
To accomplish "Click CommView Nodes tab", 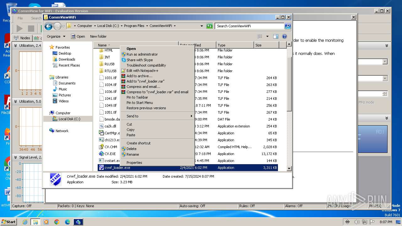I will [x=22, y=38].
